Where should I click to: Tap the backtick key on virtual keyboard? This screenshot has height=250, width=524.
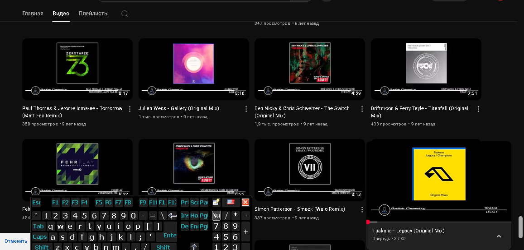click(x=36, y=216)
